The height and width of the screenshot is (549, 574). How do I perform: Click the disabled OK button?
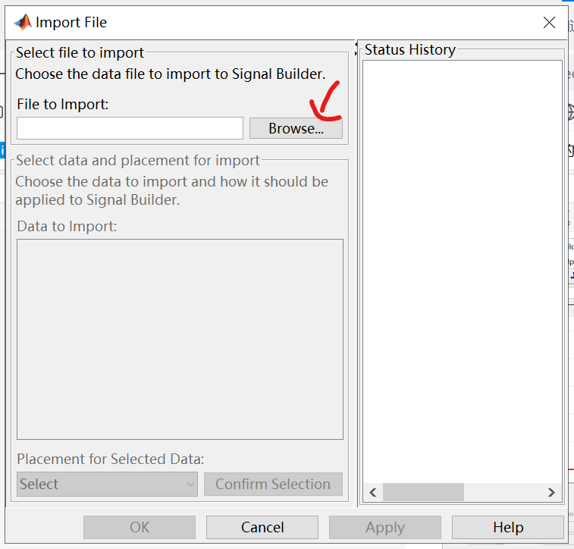[140, 528]
